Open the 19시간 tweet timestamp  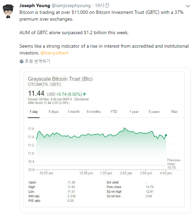point(102,5)
